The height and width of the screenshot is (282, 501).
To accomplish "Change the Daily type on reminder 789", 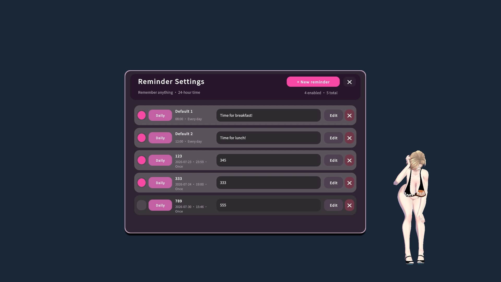I will 160,205.
